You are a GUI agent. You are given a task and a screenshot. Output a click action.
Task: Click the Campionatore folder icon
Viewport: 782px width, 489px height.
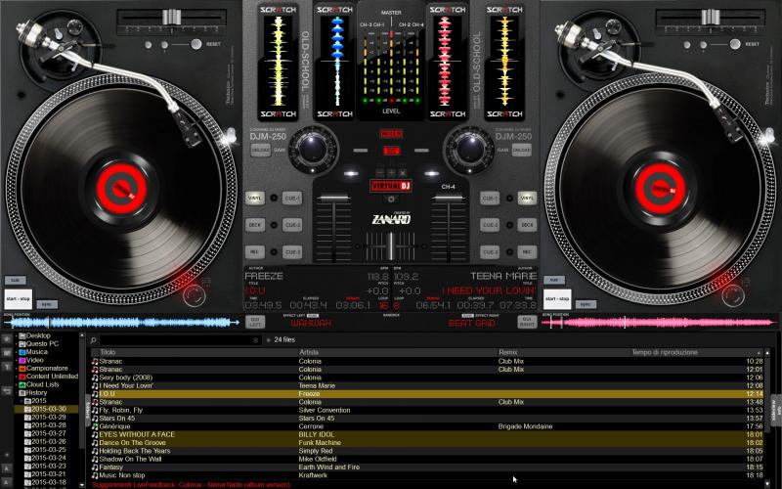tap(22, 369)
